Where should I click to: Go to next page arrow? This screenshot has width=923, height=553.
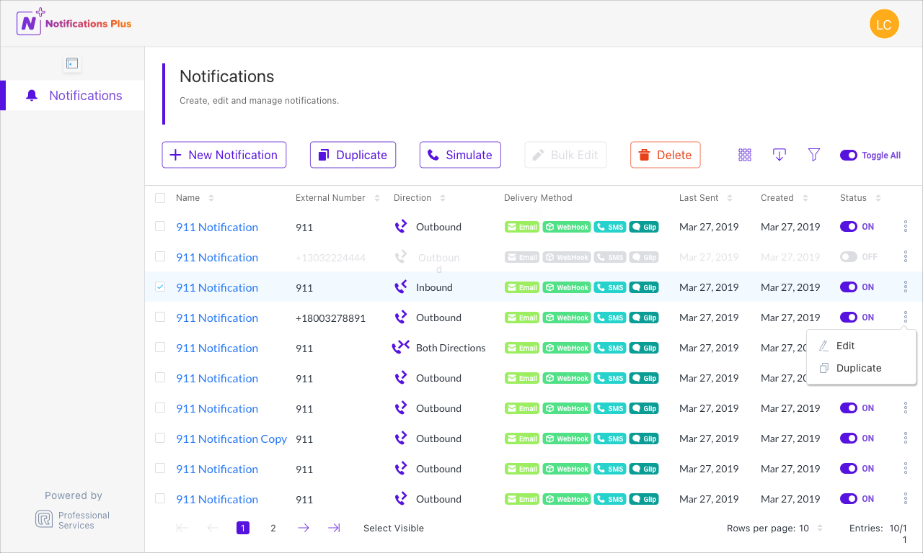coord(304,528)
